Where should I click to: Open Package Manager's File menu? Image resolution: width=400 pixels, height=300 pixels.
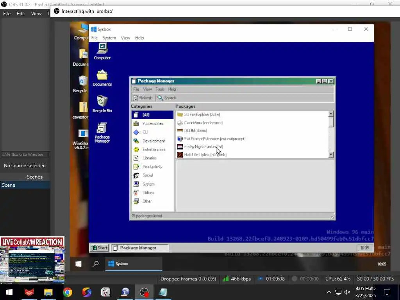tap(136, 89)
